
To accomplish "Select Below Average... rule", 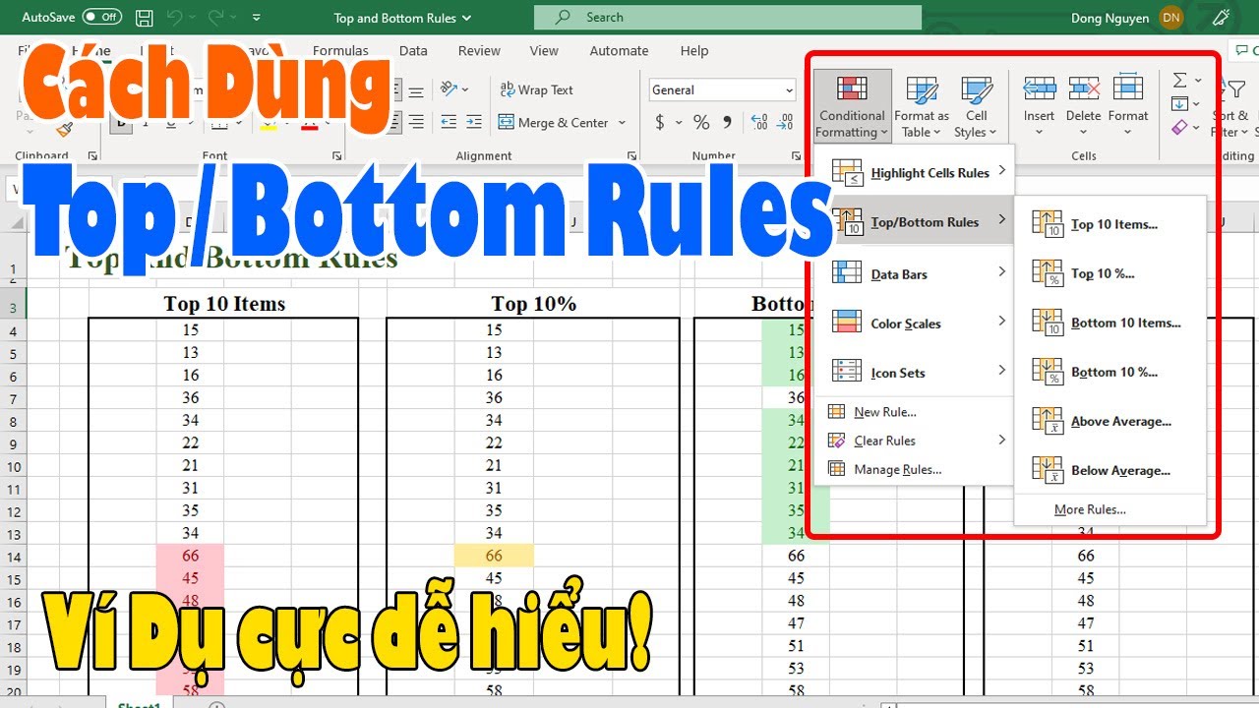I will pos(1109,470).
